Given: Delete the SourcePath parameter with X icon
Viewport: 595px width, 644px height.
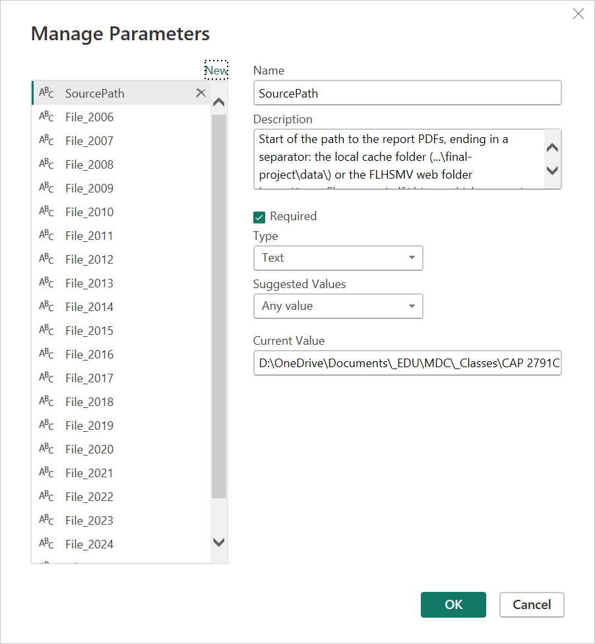Looking at the screenshot, I should [201, 93].
